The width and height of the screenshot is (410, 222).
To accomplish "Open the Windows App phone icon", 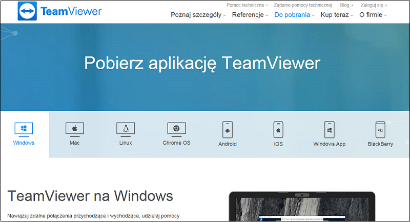I will pos(329,129).
